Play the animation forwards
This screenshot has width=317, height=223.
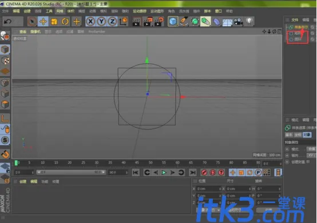coord(164,172)
